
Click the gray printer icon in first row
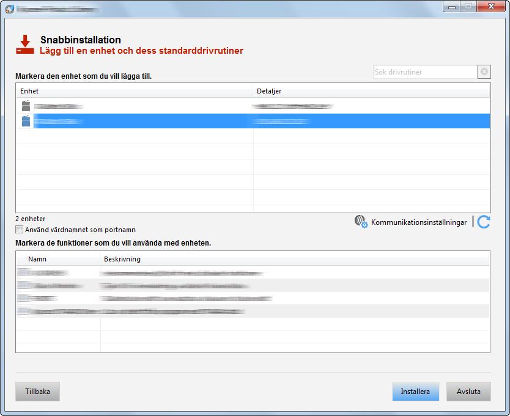(x=26, y=106)
